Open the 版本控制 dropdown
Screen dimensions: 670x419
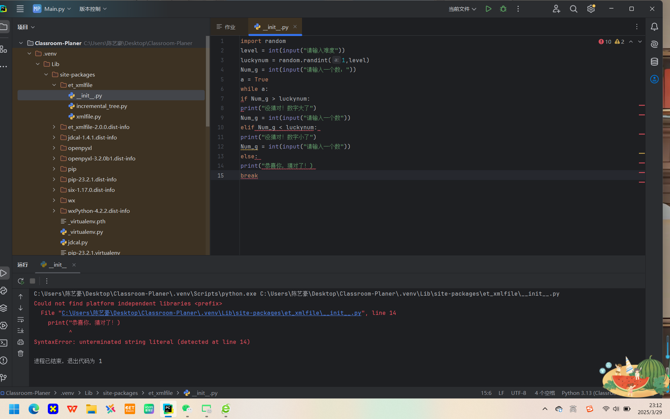[93, 9]
